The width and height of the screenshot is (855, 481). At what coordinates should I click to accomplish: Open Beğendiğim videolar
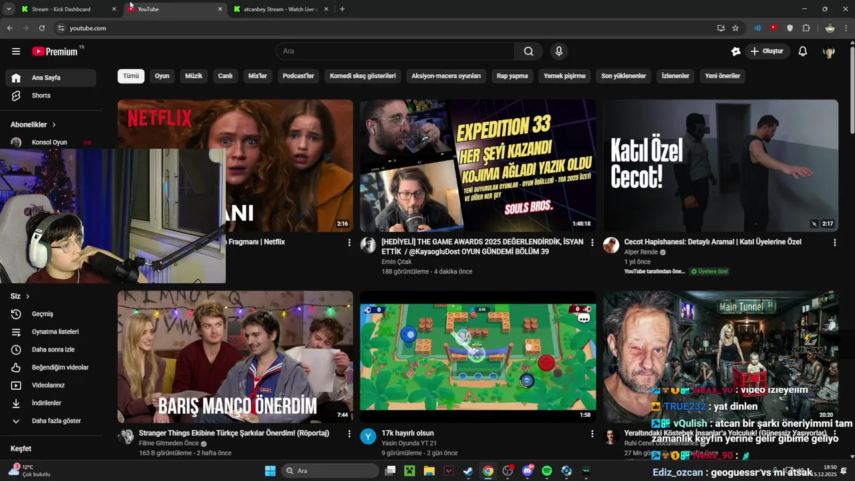pos(51,367)
